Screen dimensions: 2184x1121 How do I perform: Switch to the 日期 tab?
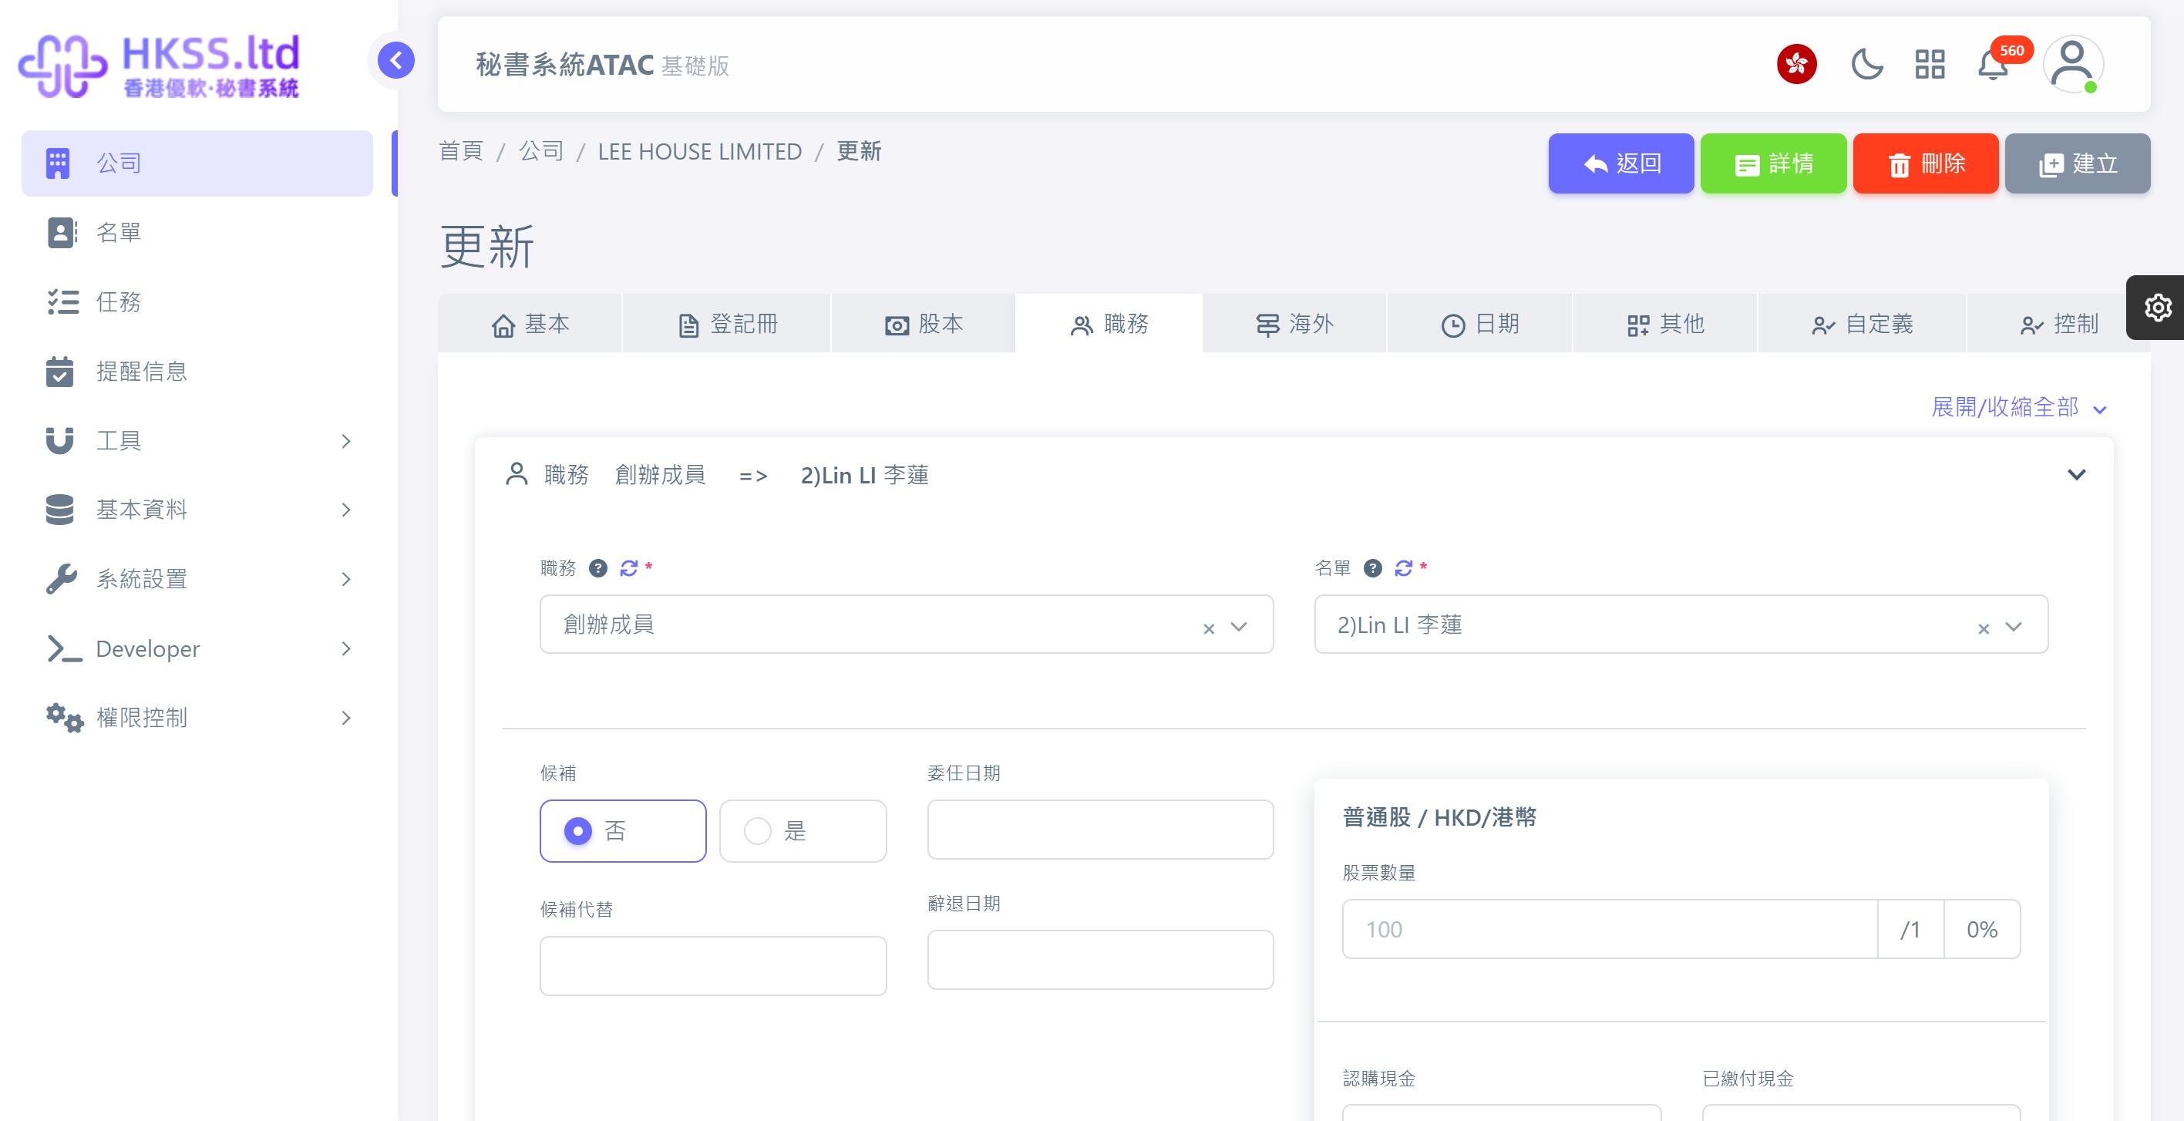(x=1480, y=324)
